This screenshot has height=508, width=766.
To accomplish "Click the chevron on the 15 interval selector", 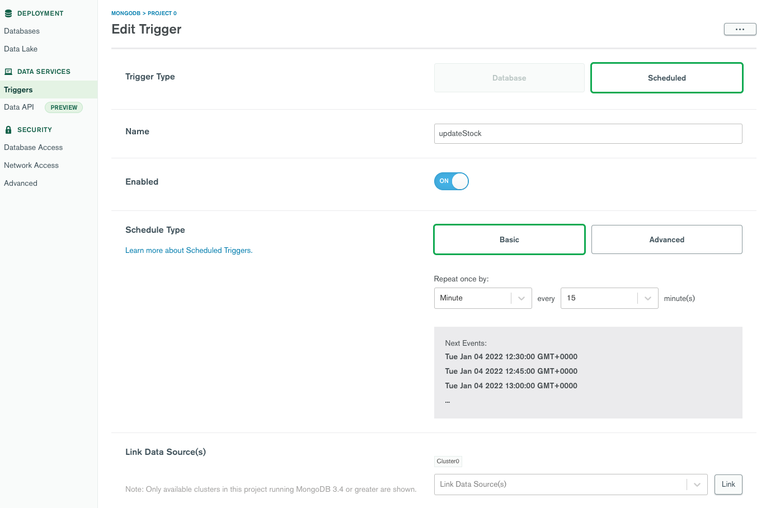I will click(648, 298).
